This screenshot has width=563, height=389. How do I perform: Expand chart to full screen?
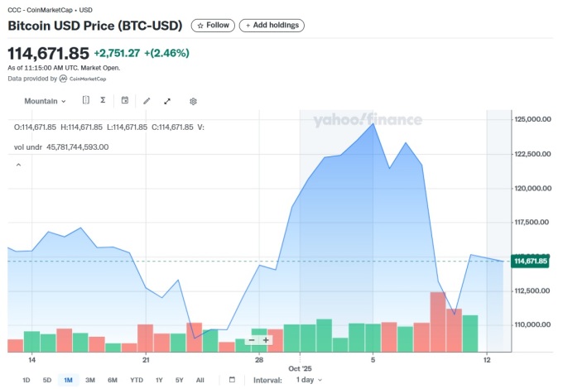(167, 101)
